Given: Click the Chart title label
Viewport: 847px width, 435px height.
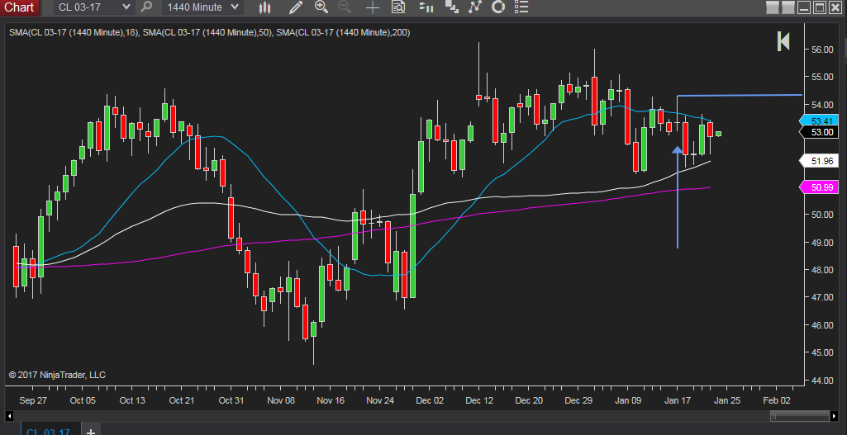Looking at the screenshot, I should pos(20,7).
